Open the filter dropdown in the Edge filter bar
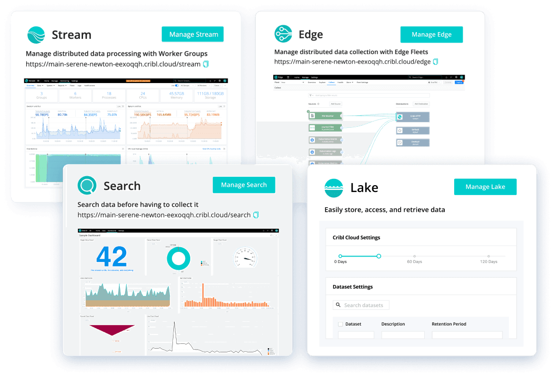 tap(311, 95)
